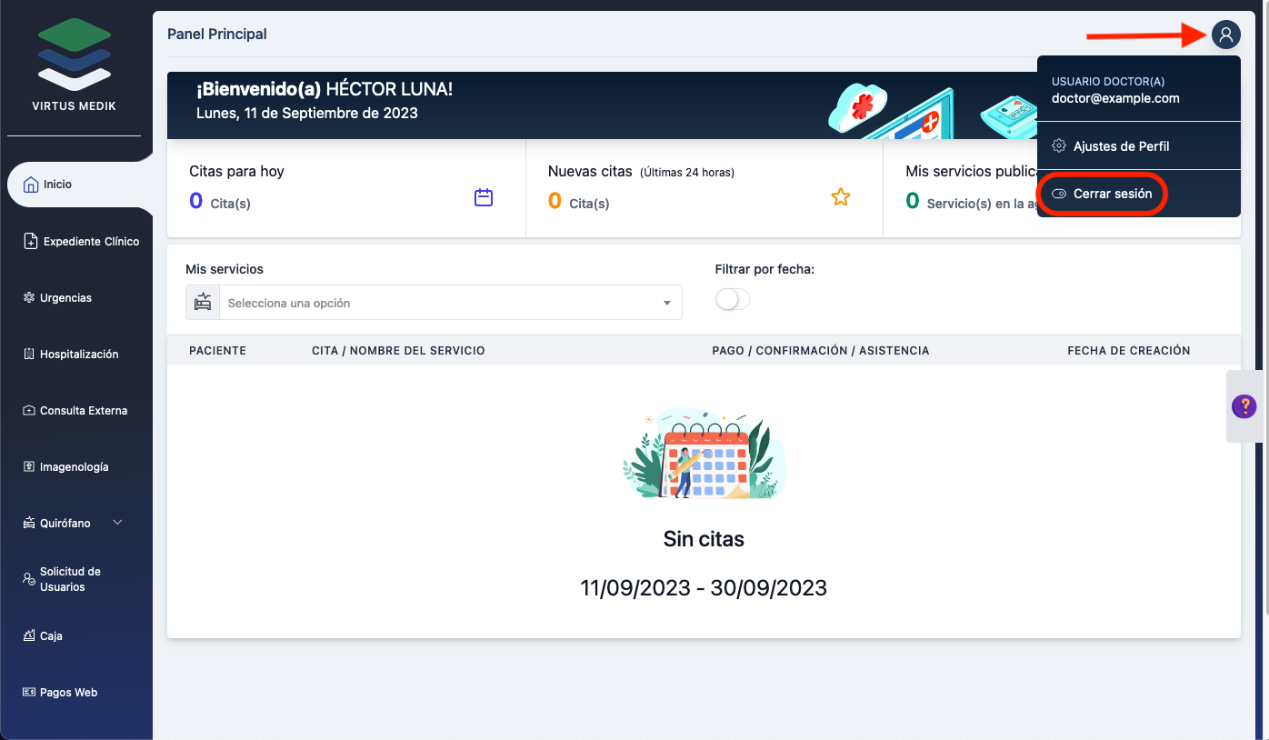Click the star icon in Nuevas citas
This screenshot has width=1269, height=740.
coord(841,196)
